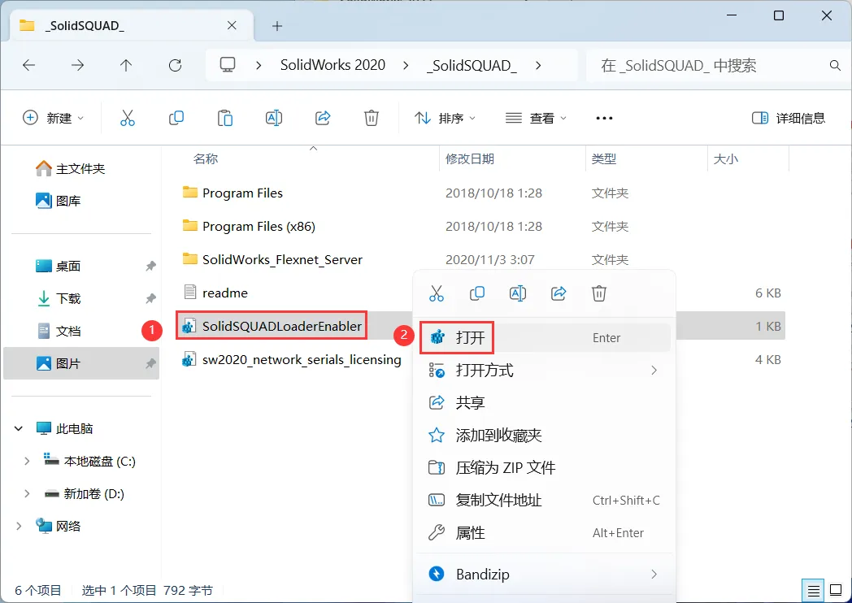Cut via context menu scissors icon

click(x=437, y=294)
